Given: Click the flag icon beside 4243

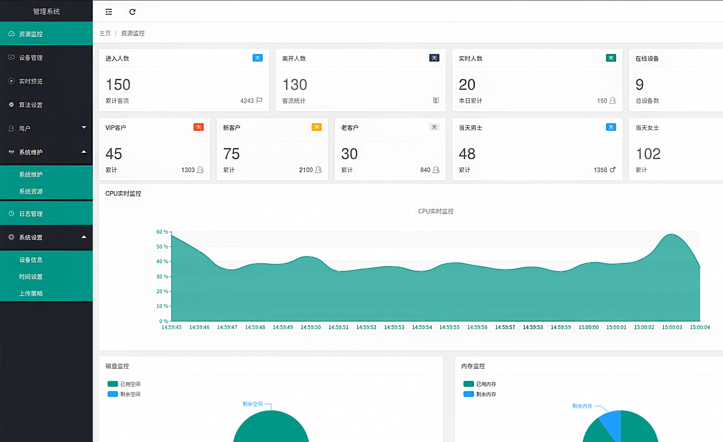Looking at the screenshot, I should click(x=259, y=100).
